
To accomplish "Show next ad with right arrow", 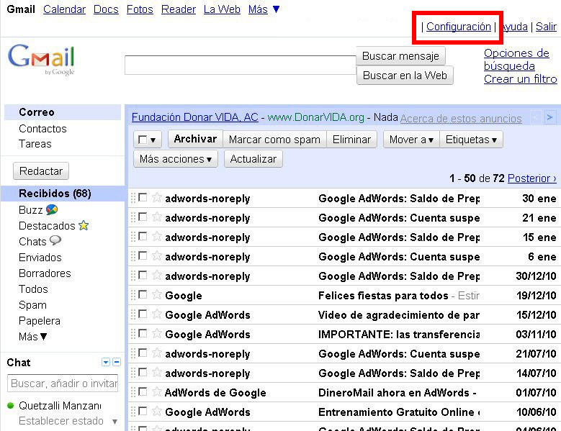I will point(550,117).
